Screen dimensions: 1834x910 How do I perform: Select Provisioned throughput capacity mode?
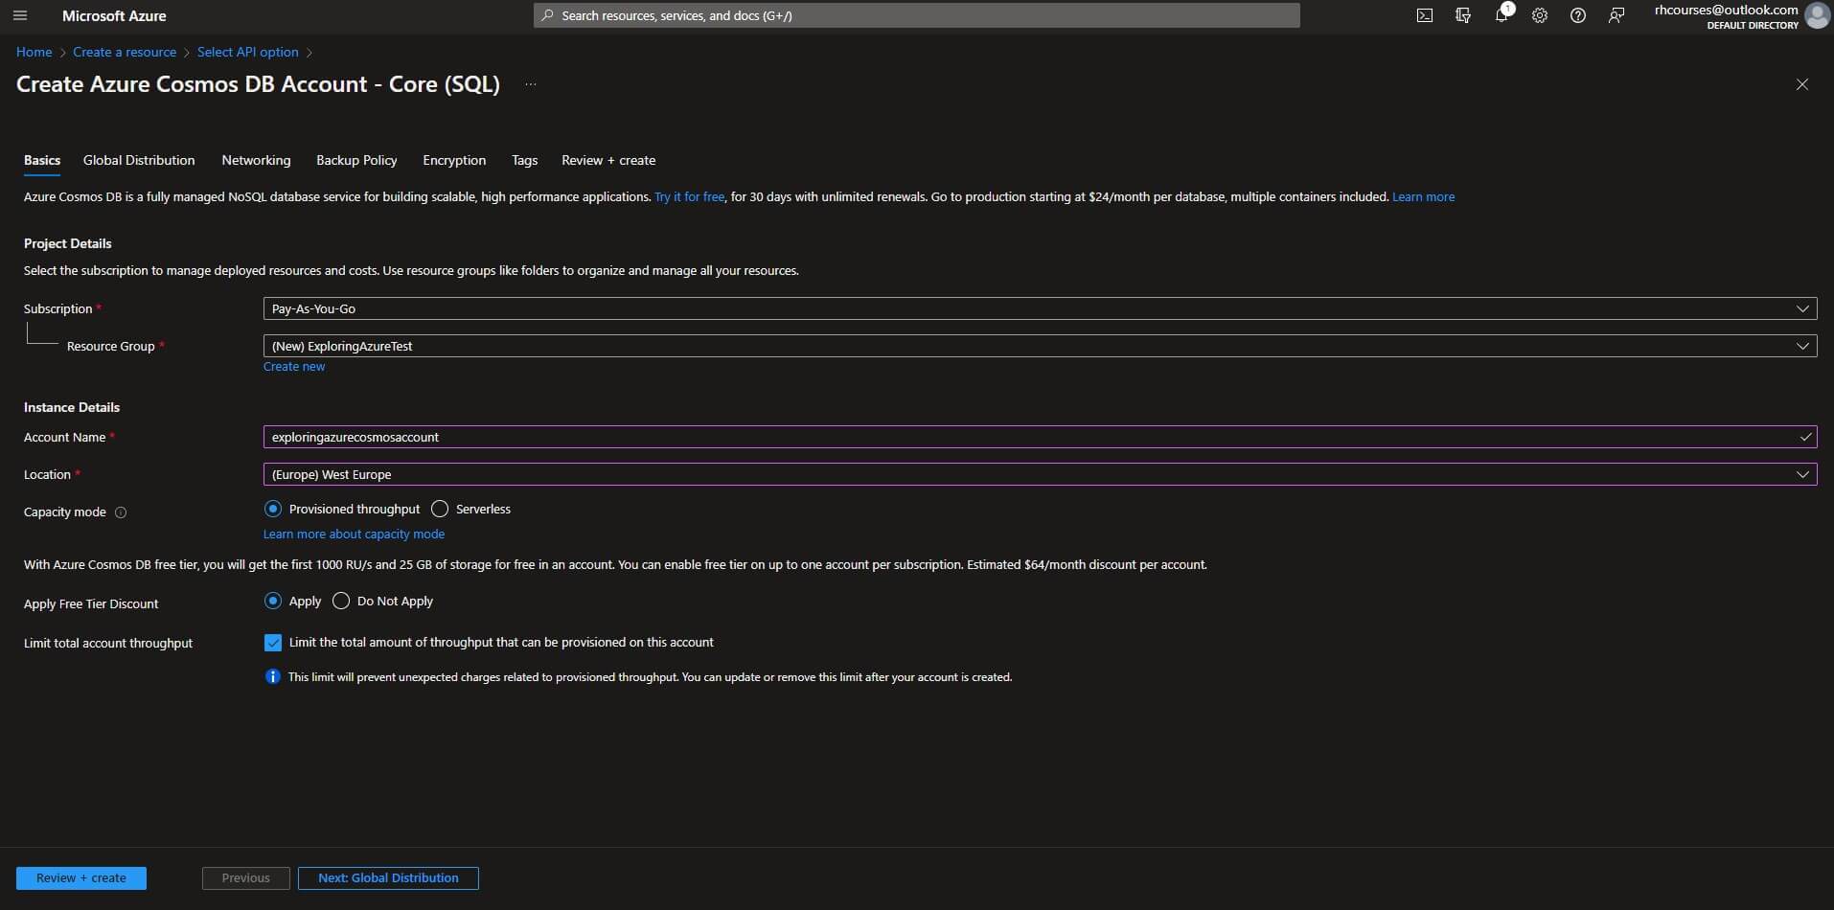click(x=273, y=509)
